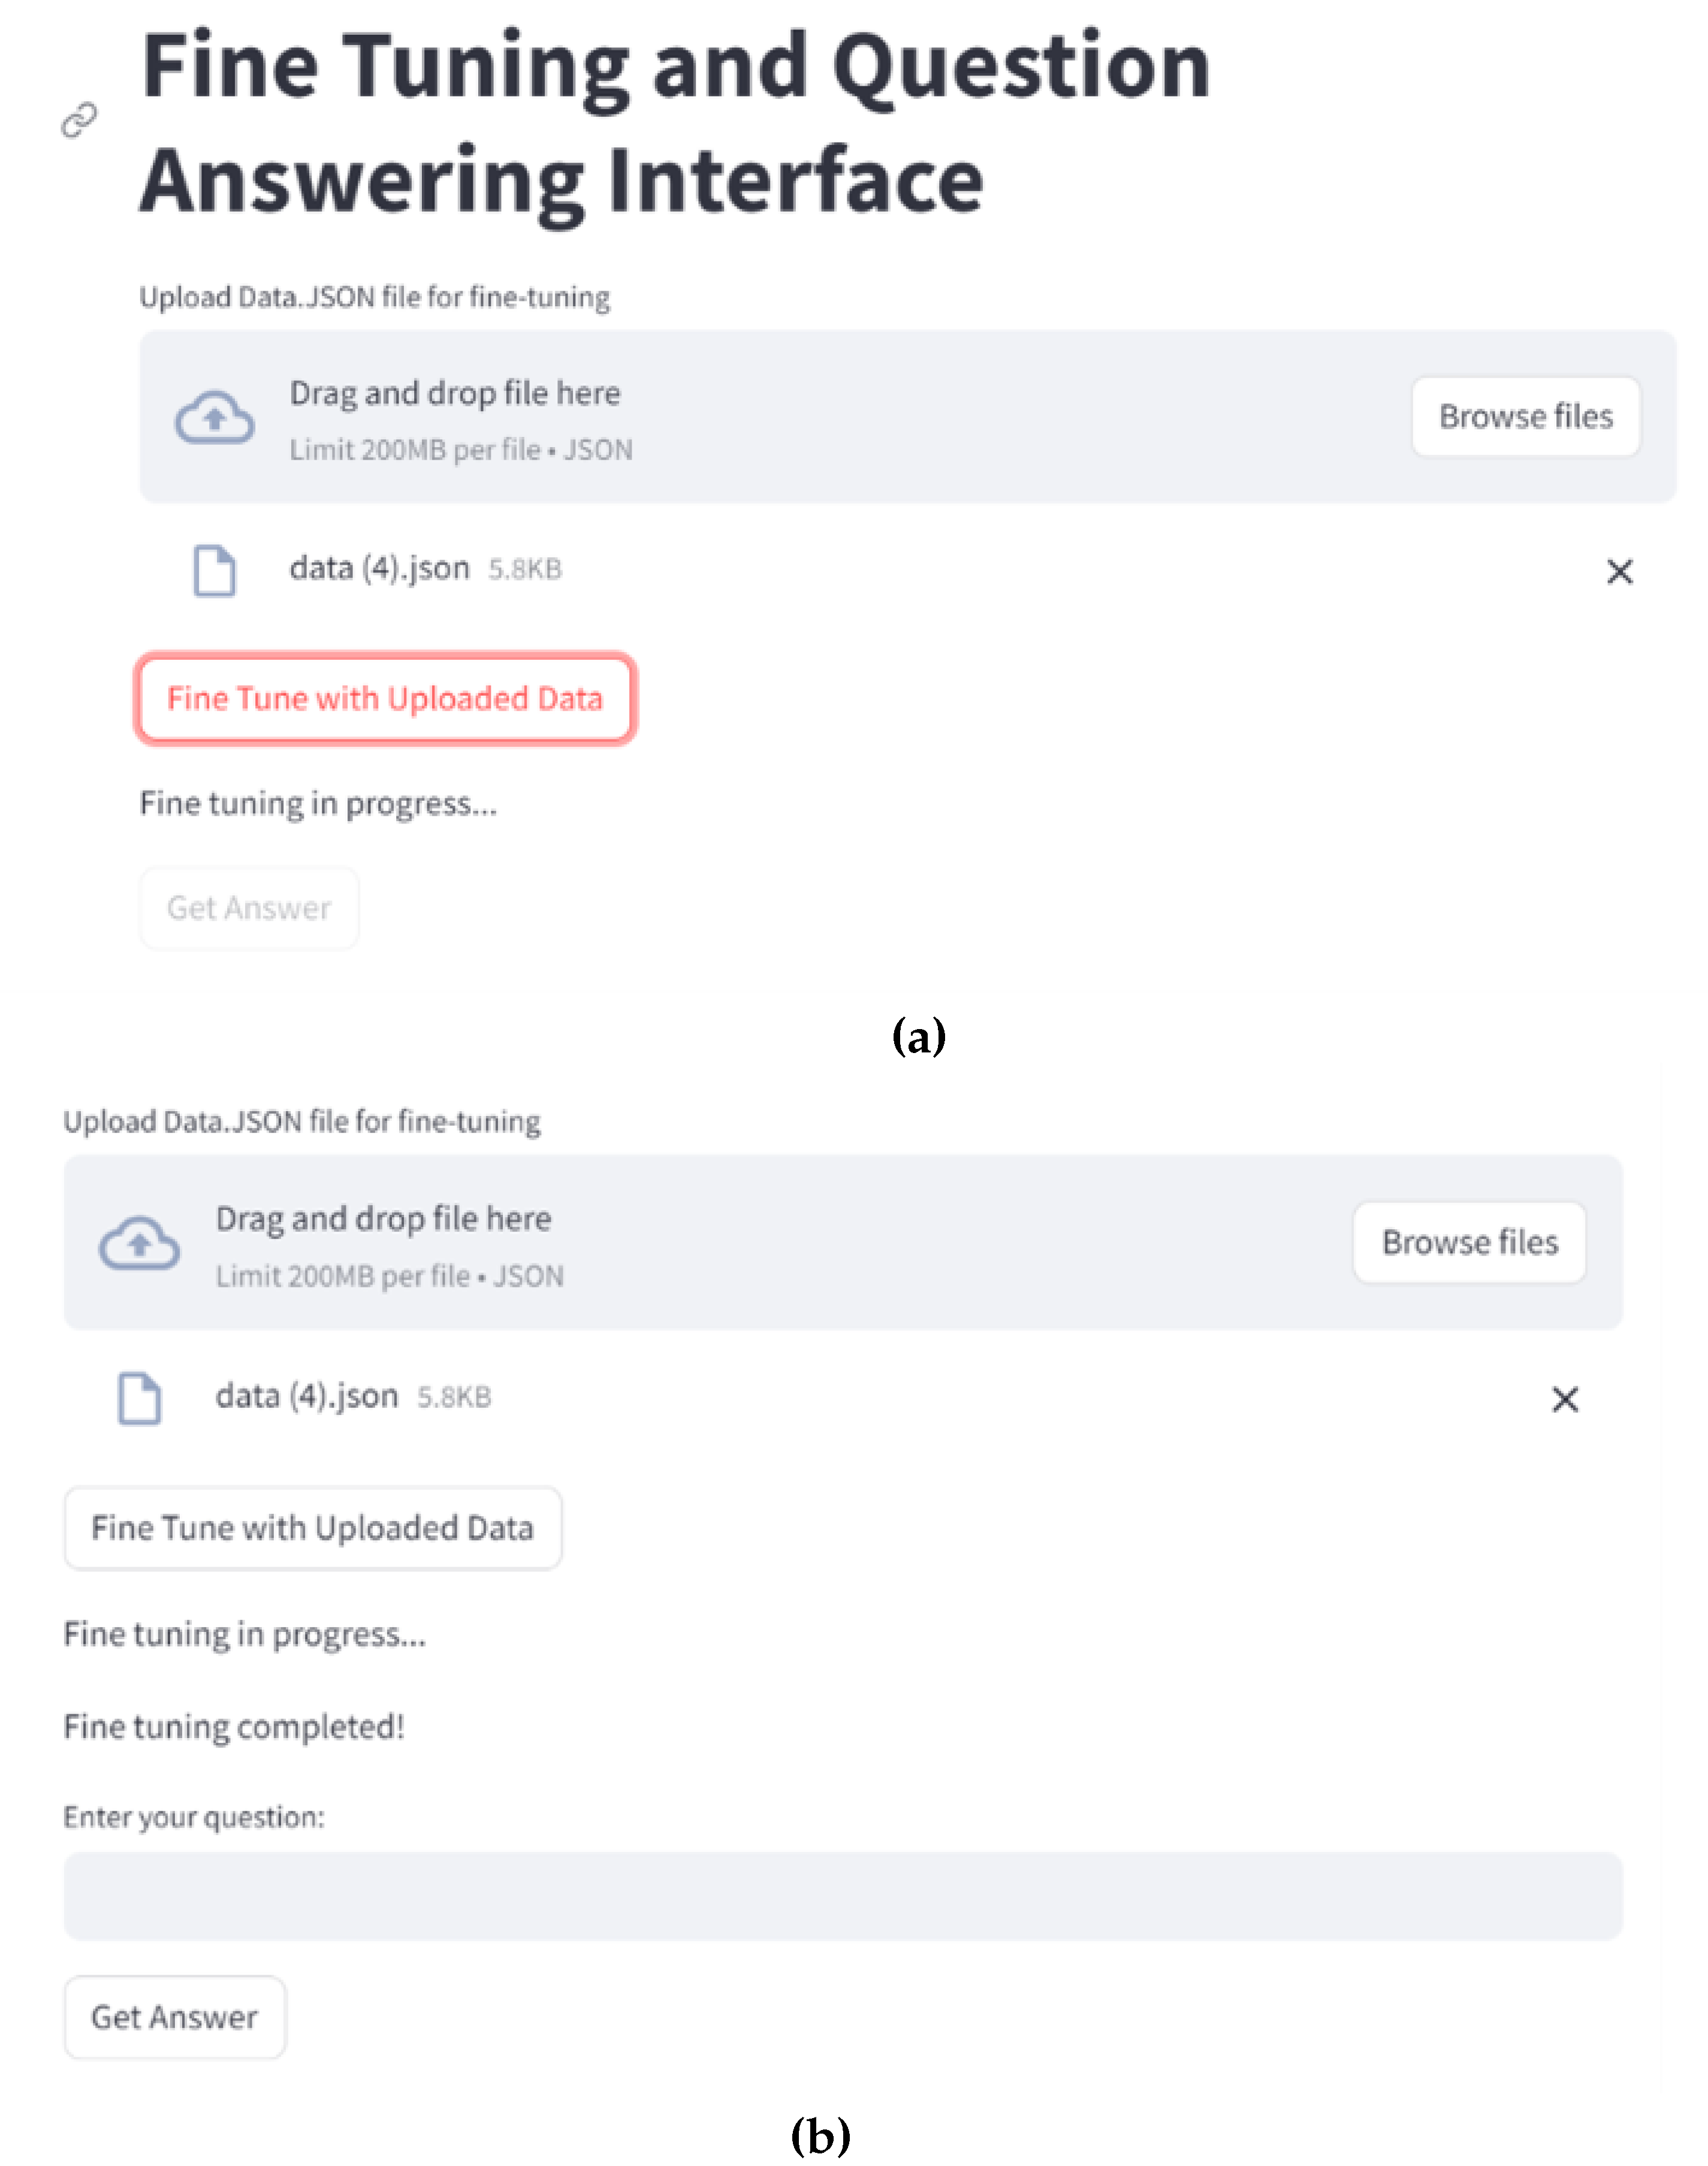Click the Fine Tuning and Question Answering heading

pos(675,122)
